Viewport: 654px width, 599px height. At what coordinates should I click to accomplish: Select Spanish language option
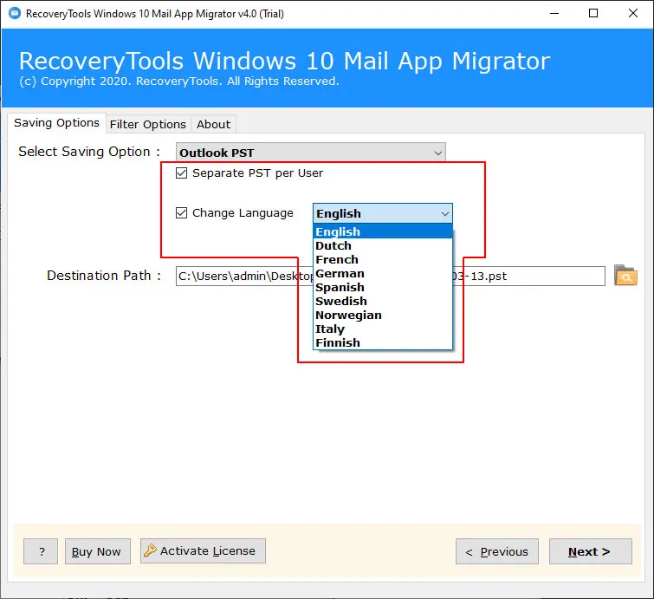point(340,288)
